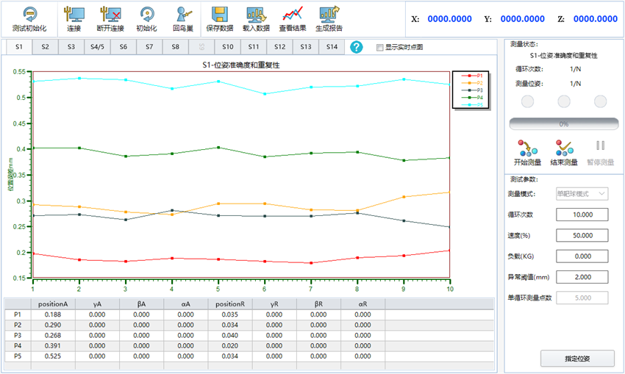Viewport: 625px width, 374px height.
Task: Click the 连接 connect device icon
Action: [x=74, y=14]
